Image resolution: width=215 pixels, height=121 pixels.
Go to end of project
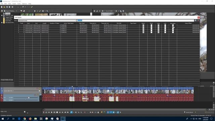62,112
